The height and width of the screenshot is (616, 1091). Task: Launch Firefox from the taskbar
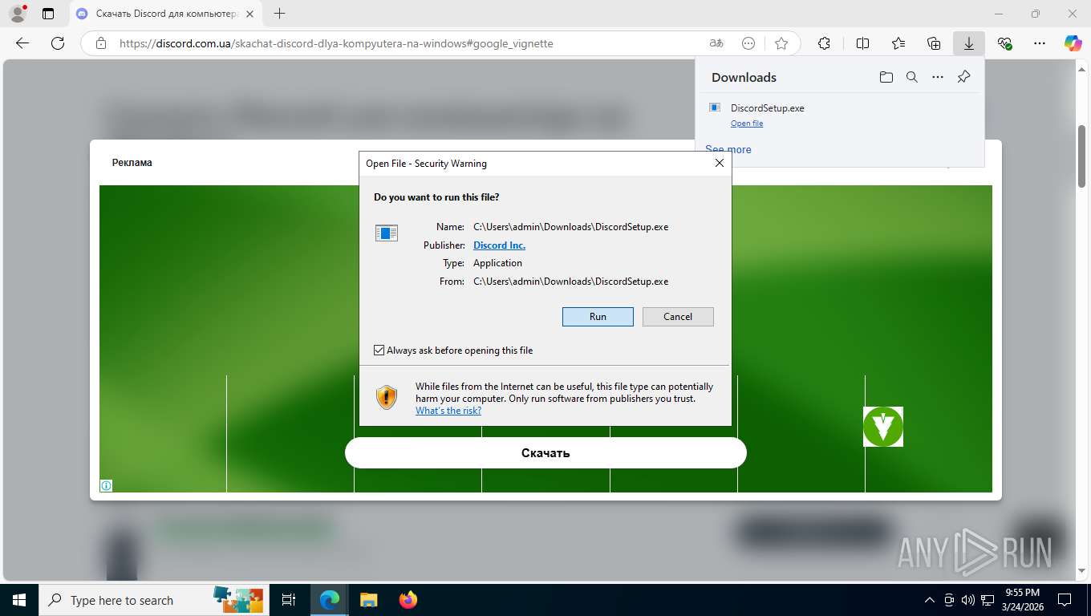408,600
